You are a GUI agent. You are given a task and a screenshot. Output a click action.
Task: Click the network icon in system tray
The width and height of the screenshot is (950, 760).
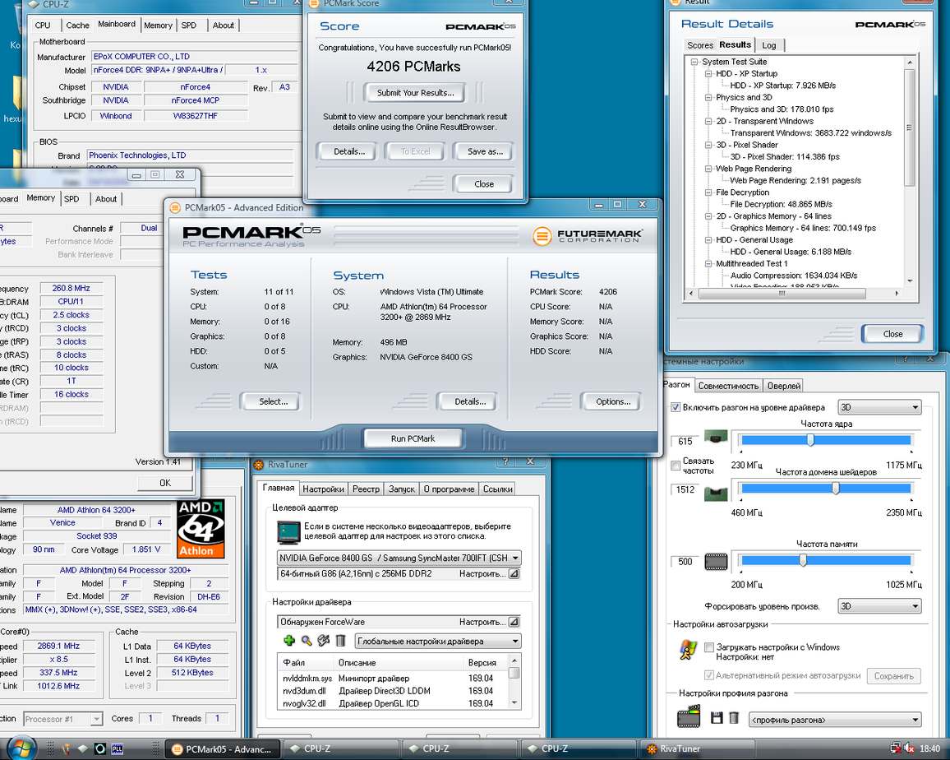pos(895,748)
